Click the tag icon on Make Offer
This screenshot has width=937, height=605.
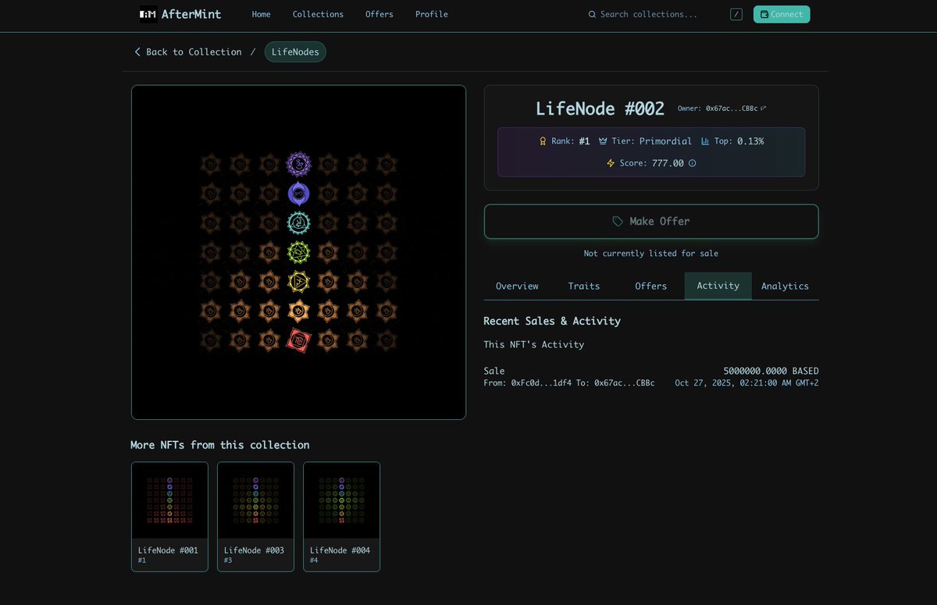(x=618, y=222)
